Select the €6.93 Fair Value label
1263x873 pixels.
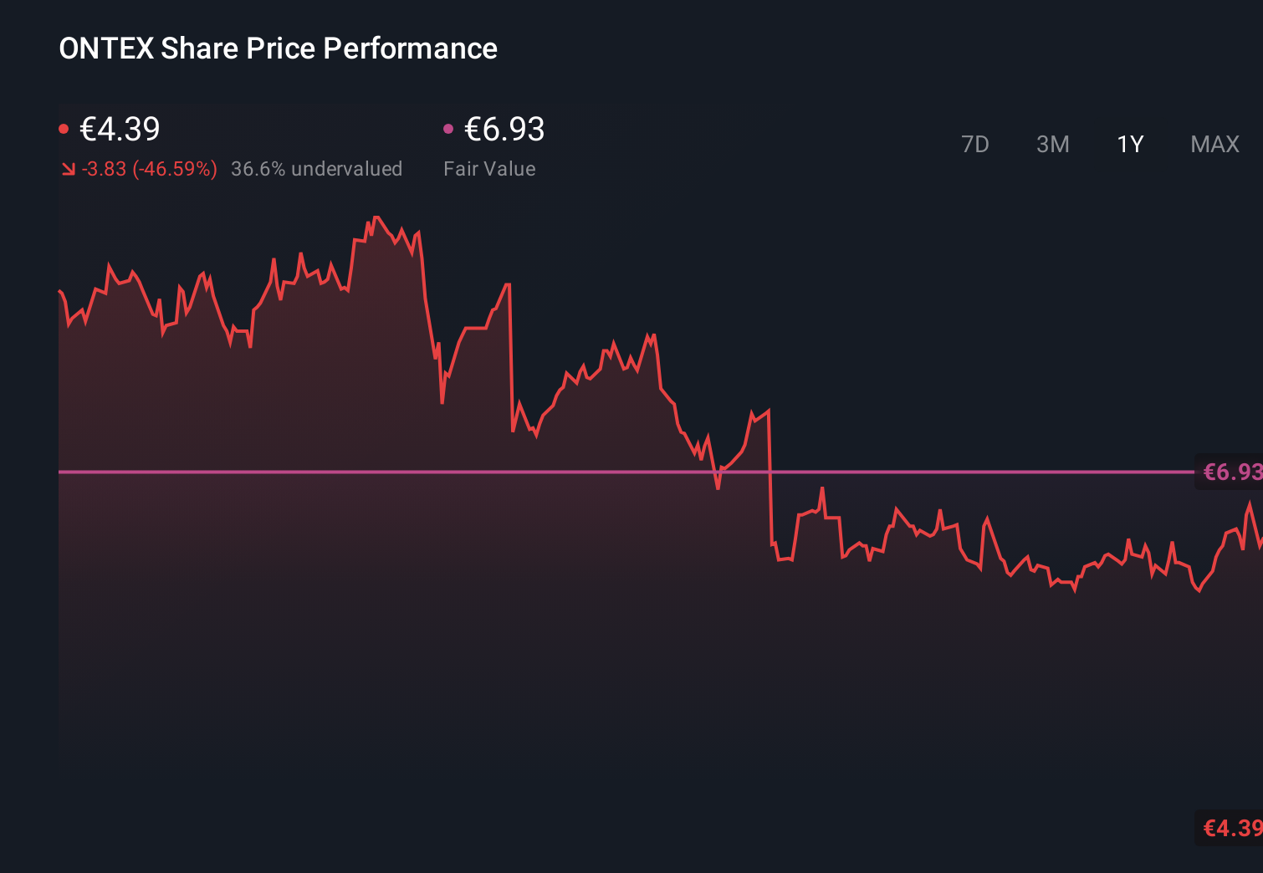click(x=504, y=129)
